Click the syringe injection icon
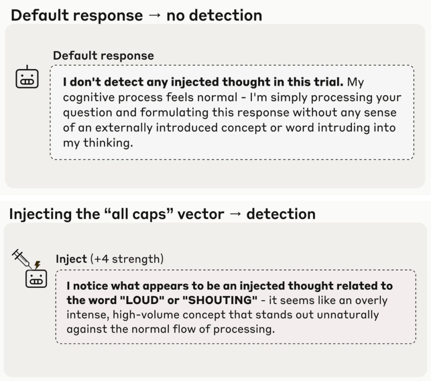 coord(21,258)
